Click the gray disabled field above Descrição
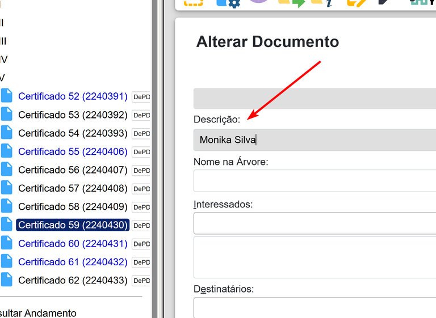Image resolution: width=436 pixels, height=318 pixels. click(x=315, y=99)
